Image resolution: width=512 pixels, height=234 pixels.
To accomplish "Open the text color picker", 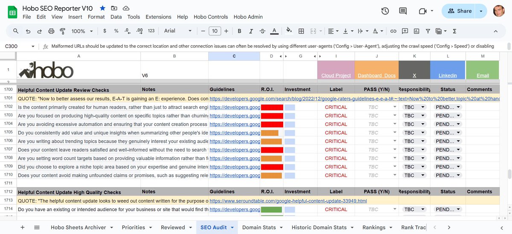I will (x=274, y=31).
